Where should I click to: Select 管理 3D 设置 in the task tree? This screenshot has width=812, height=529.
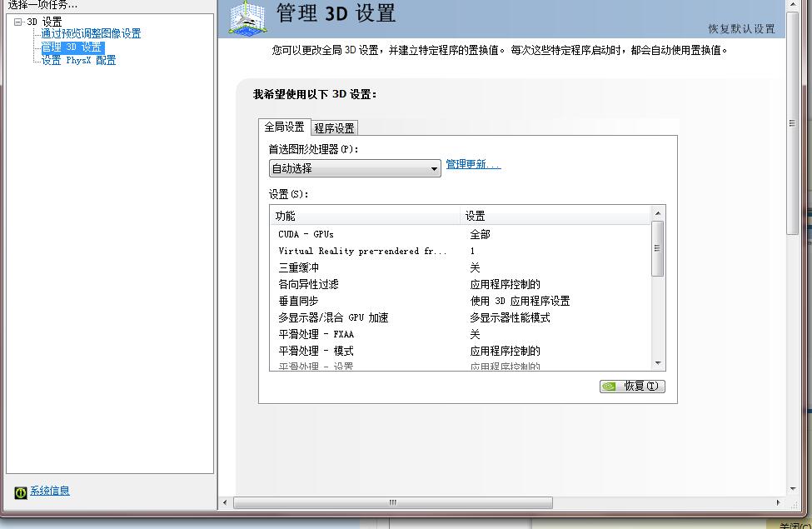click(x=72, y=47)
